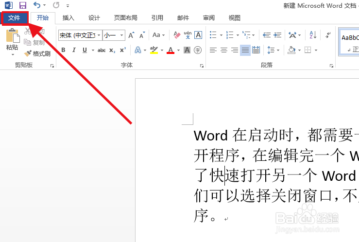Open the 邮件 ribbon tab
The width and height of the screenshot is (359, 242).
point(183,18)
